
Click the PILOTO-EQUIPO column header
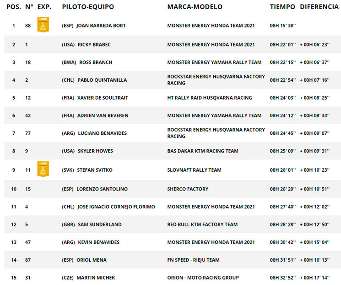[88, 7]
